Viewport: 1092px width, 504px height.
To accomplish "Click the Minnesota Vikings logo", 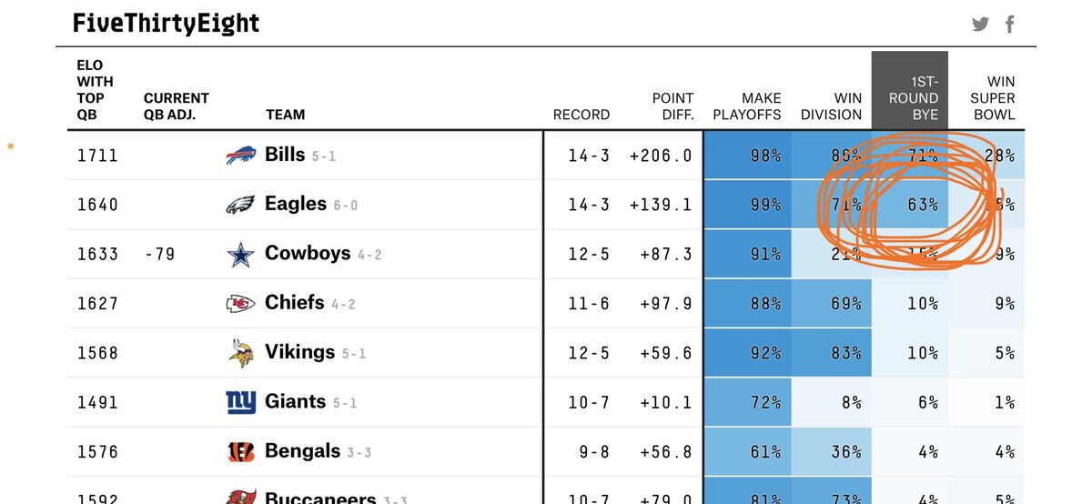I will tap(241, 352).
